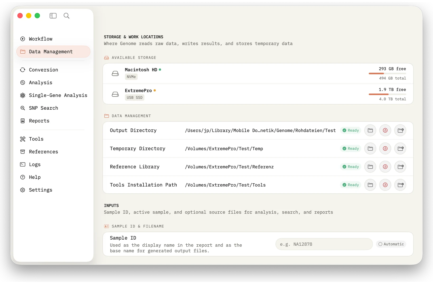Open the Help page

(x=53, y=177)
